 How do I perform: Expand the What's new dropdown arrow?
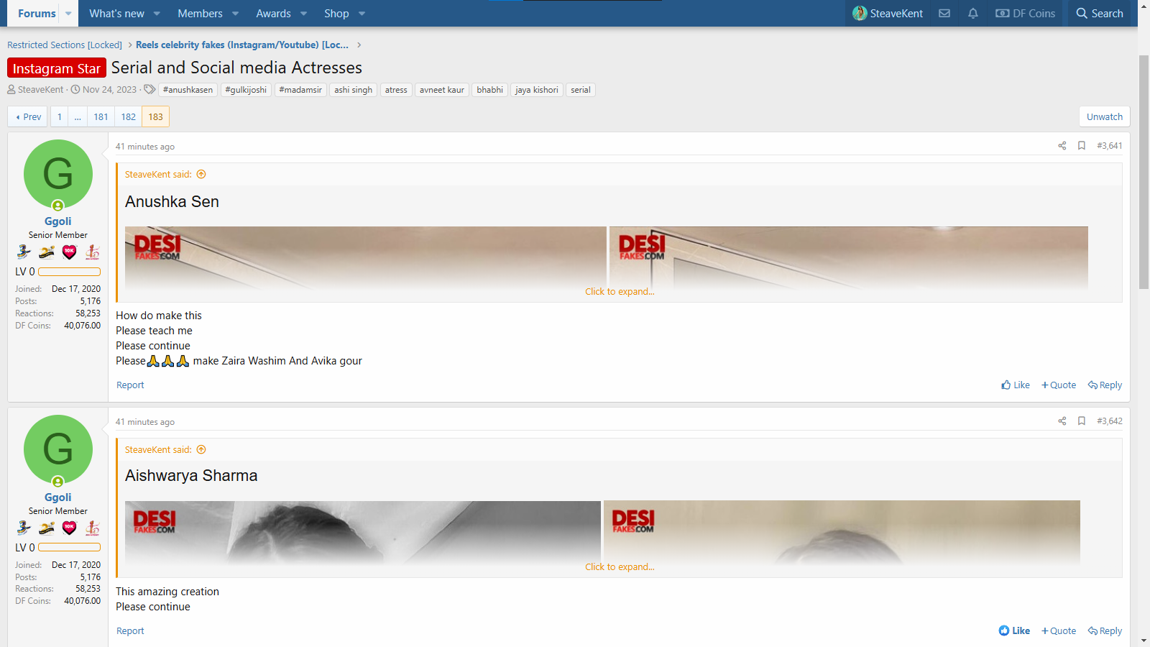click(x=157, y=14)
